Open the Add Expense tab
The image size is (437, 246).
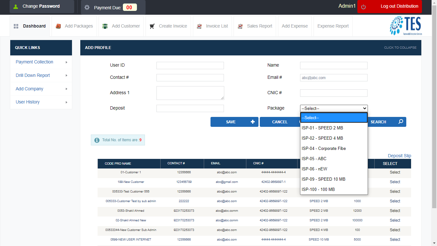(x=295, y=26)
